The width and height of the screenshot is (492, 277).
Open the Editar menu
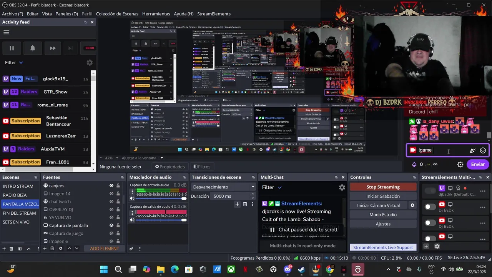(x=32, y=14)
